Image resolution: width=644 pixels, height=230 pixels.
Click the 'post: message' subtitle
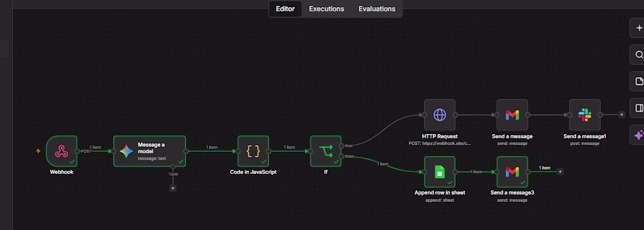pos(585,143)
